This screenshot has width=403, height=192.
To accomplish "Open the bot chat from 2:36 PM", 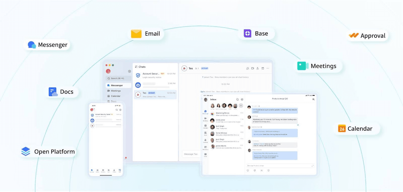I will (155, 85).
